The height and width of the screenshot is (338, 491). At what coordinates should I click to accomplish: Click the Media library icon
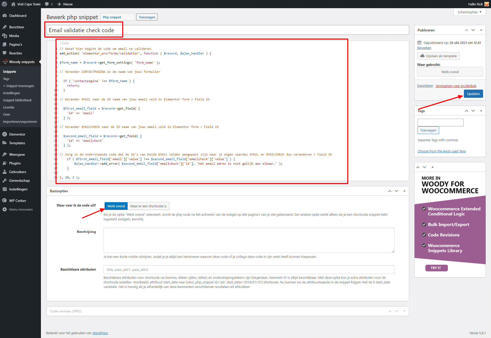pos(5,36)
